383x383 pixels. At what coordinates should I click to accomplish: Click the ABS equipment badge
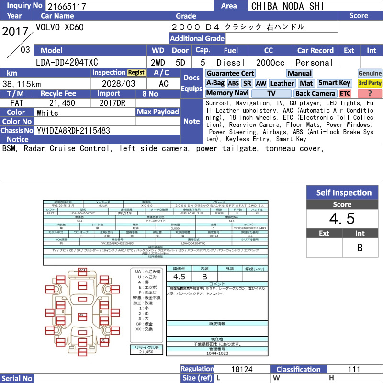click(233, 83)
